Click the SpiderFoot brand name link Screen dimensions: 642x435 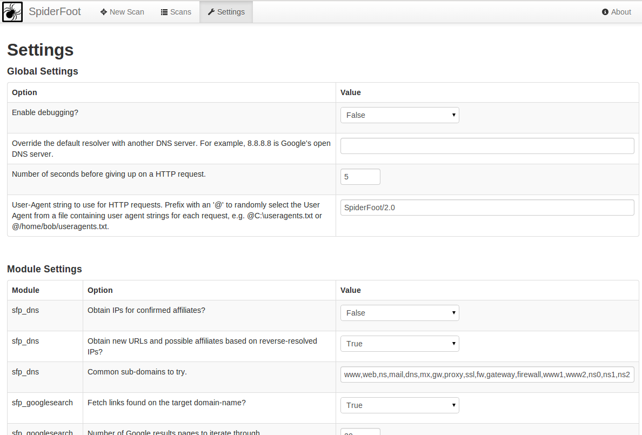pos(55,12)
